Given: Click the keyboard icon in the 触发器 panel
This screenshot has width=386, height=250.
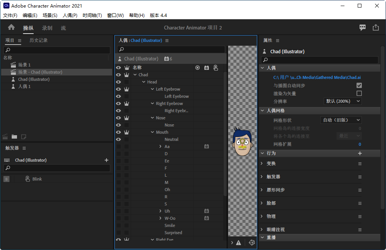Looking at the screenshot, I should [6, 160].
